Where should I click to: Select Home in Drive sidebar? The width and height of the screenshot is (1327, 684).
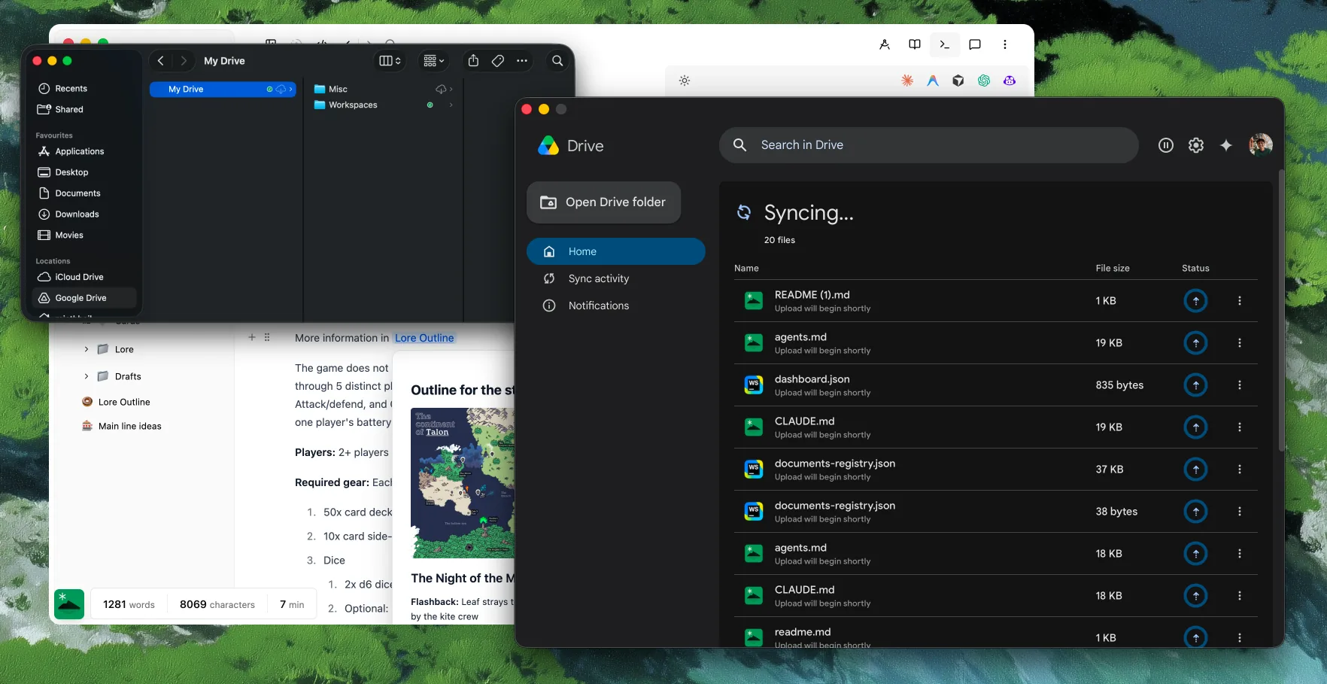[615, 251]
